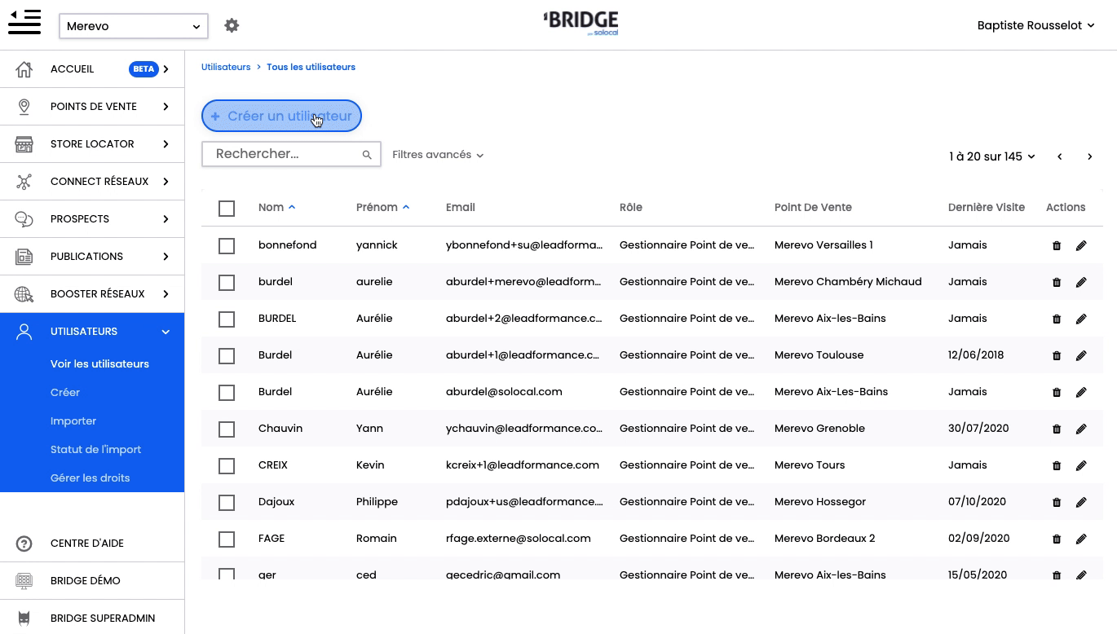Click the Connect Réseaux network icon

[x=24, y=182]
